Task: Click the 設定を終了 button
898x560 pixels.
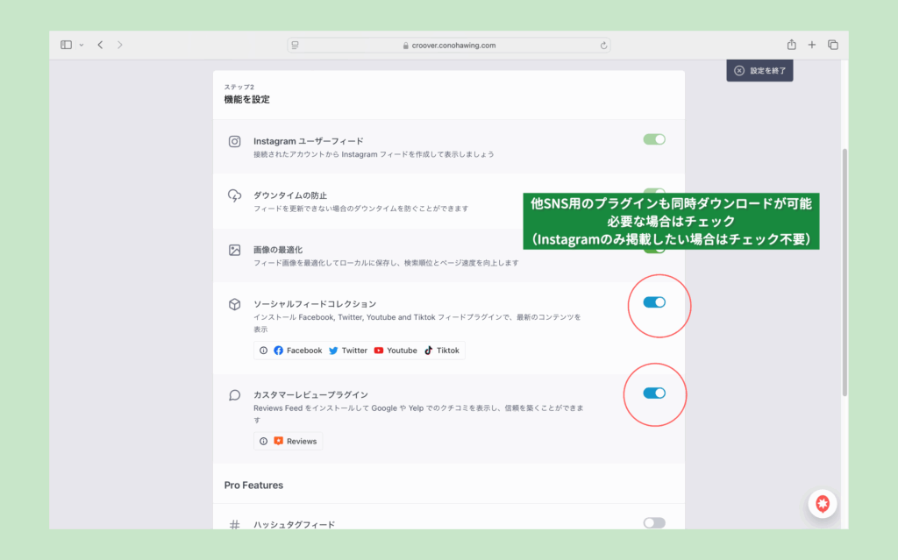Action: (759, 70)
